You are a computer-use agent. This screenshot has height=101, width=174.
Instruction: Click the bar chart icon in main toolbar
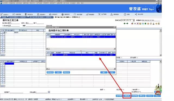[x=87, y=14]
